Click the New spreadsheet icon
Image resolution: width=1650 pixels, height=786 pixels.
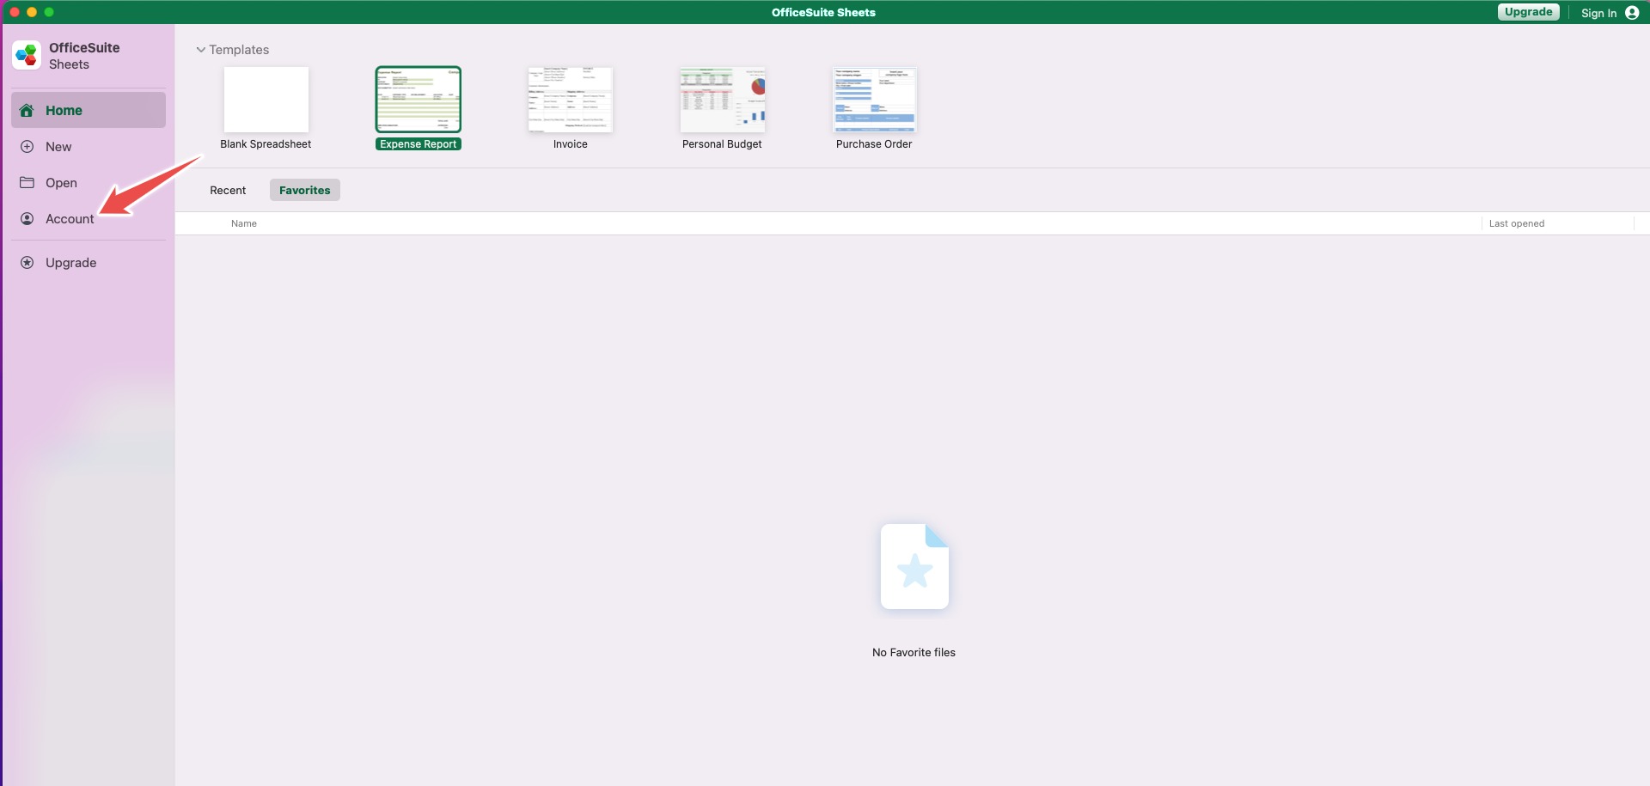(x=27, y=146)
